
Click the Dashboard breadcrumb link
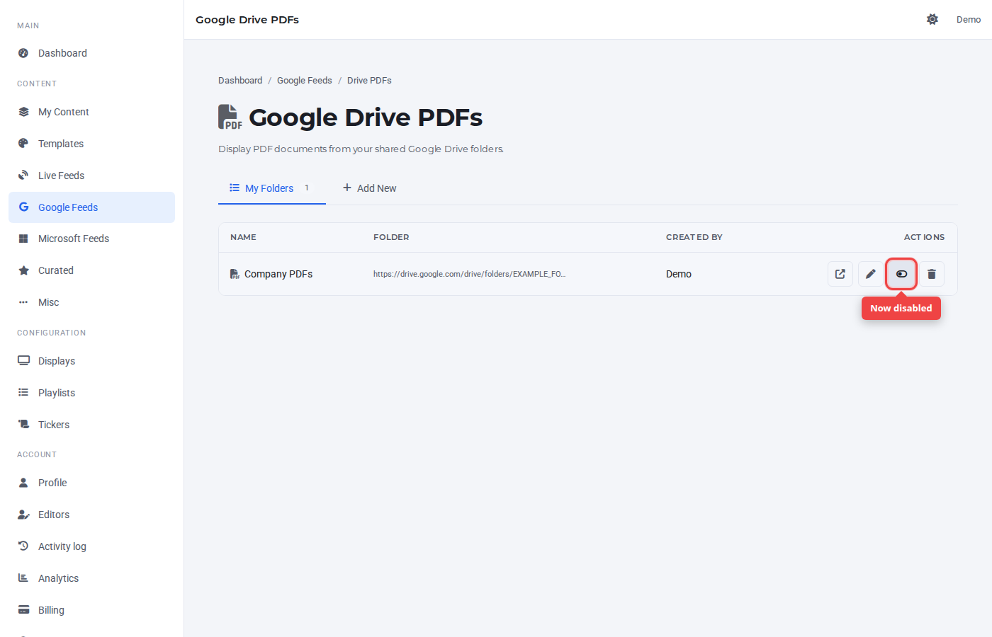pos(240,81)
